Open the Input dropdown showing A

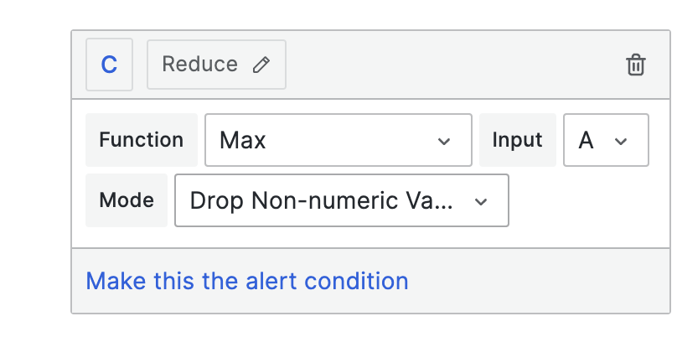pyautogui.click(x=606, y=140)
